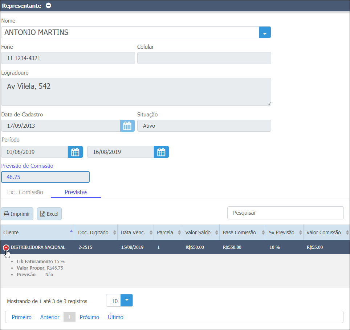Click the Logradouro text area

pyautogui.click(x=136, y=92)
